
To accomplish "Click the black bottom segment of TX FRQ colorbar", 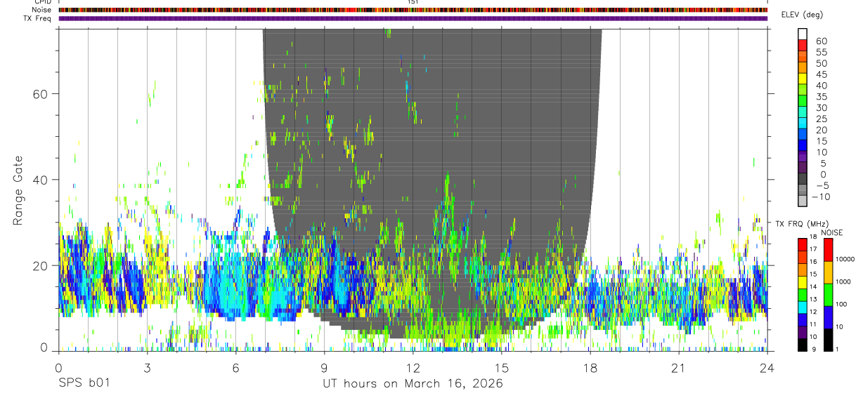I will (803, 345).
